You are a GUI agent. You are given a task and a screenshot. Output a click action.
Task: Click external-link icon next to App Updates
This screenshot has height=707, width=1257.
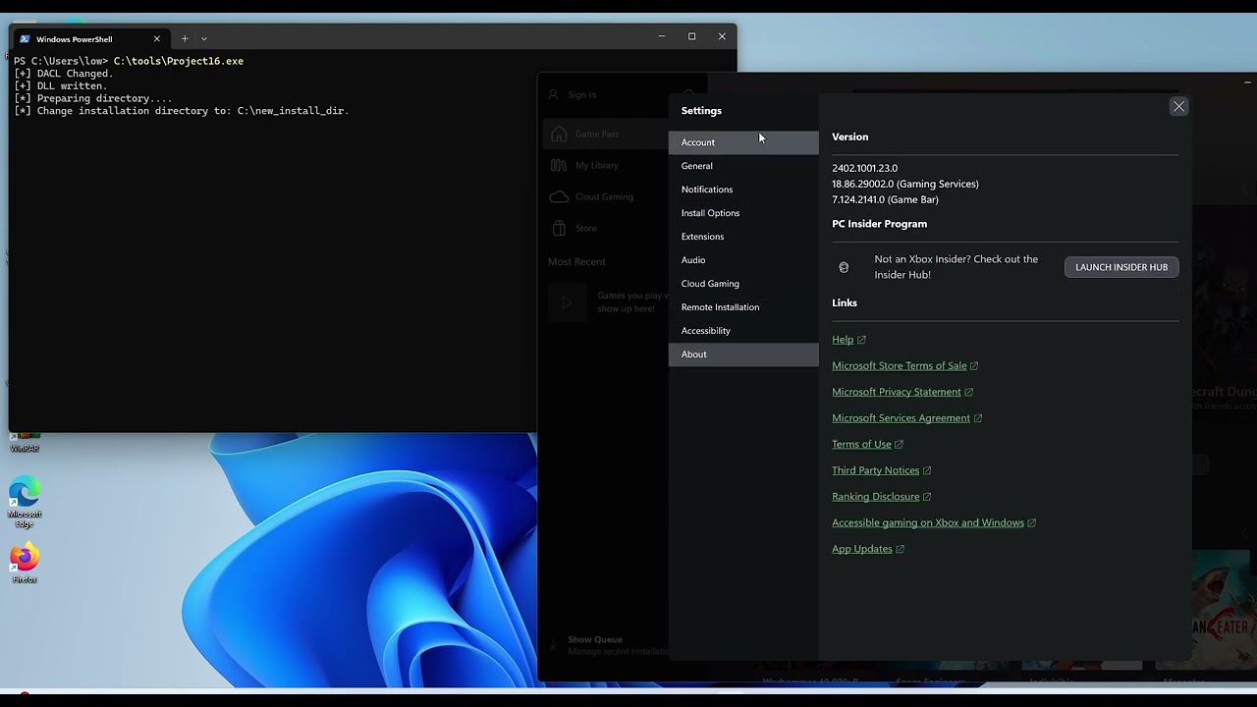point(901,549)
